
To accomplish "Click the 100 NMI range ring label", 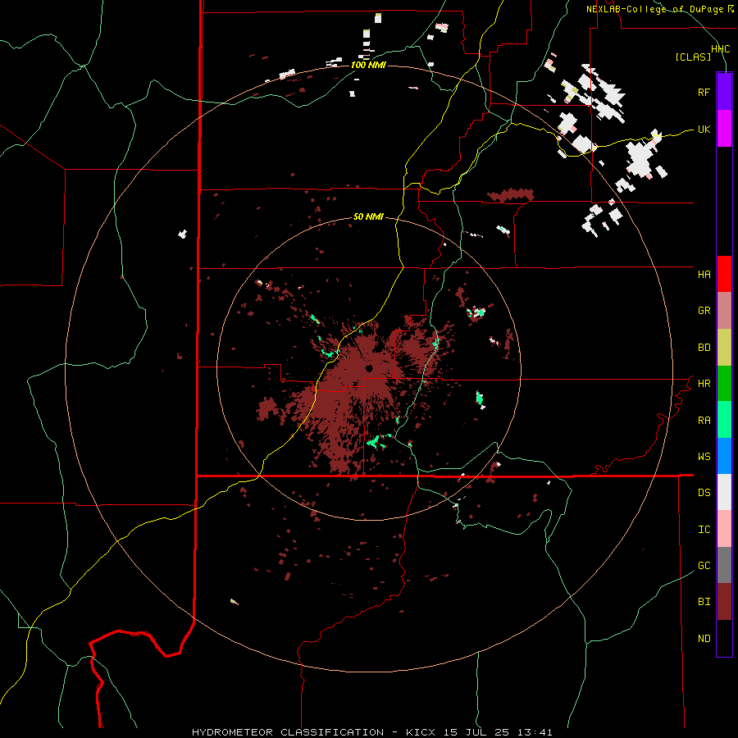I will [x=368, y=65].
